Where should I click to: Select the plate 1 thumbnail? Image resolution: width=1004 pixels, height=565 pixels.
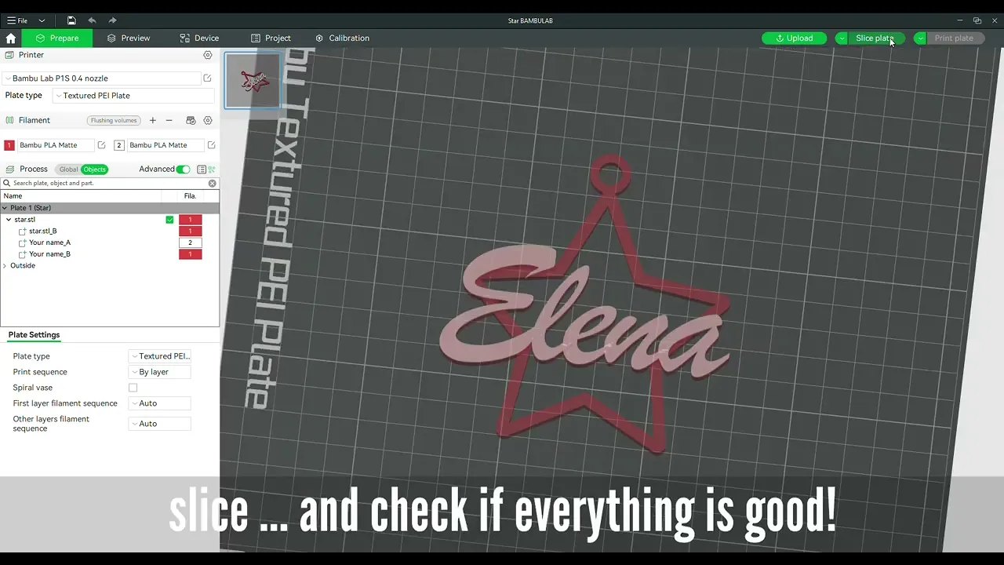(253, 80)
